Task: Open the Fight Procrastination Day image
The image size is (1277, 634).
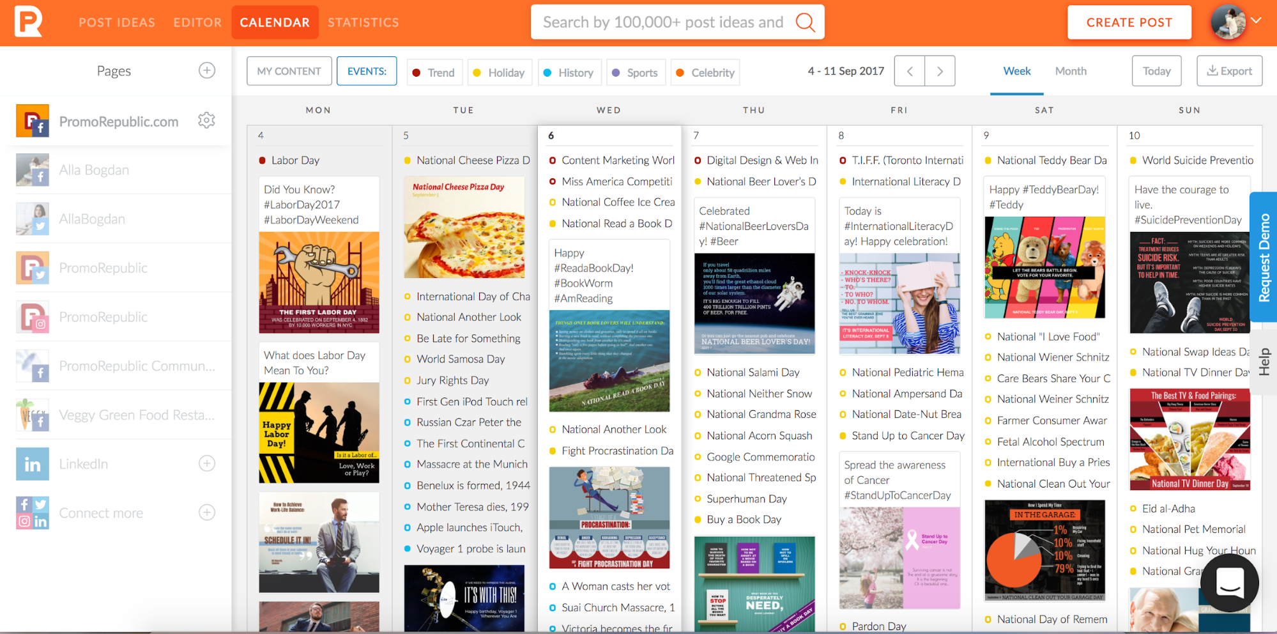Action: pyautogui.click(x=609, y=518)
